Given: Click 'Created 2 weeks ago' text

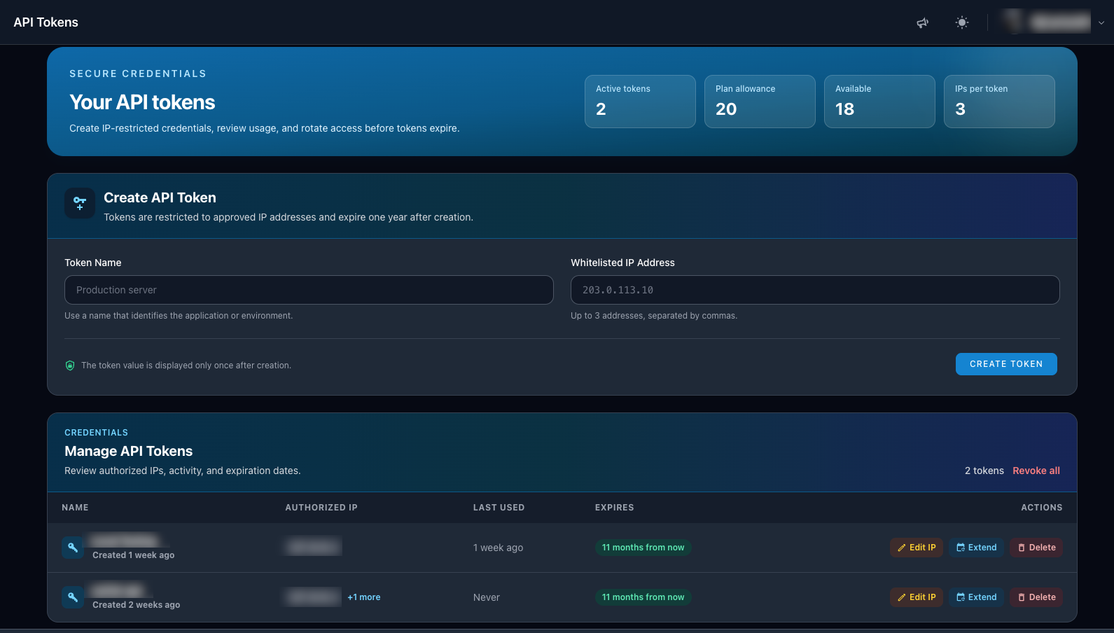Looking at the screenshot, I should [x=136, y=605].
